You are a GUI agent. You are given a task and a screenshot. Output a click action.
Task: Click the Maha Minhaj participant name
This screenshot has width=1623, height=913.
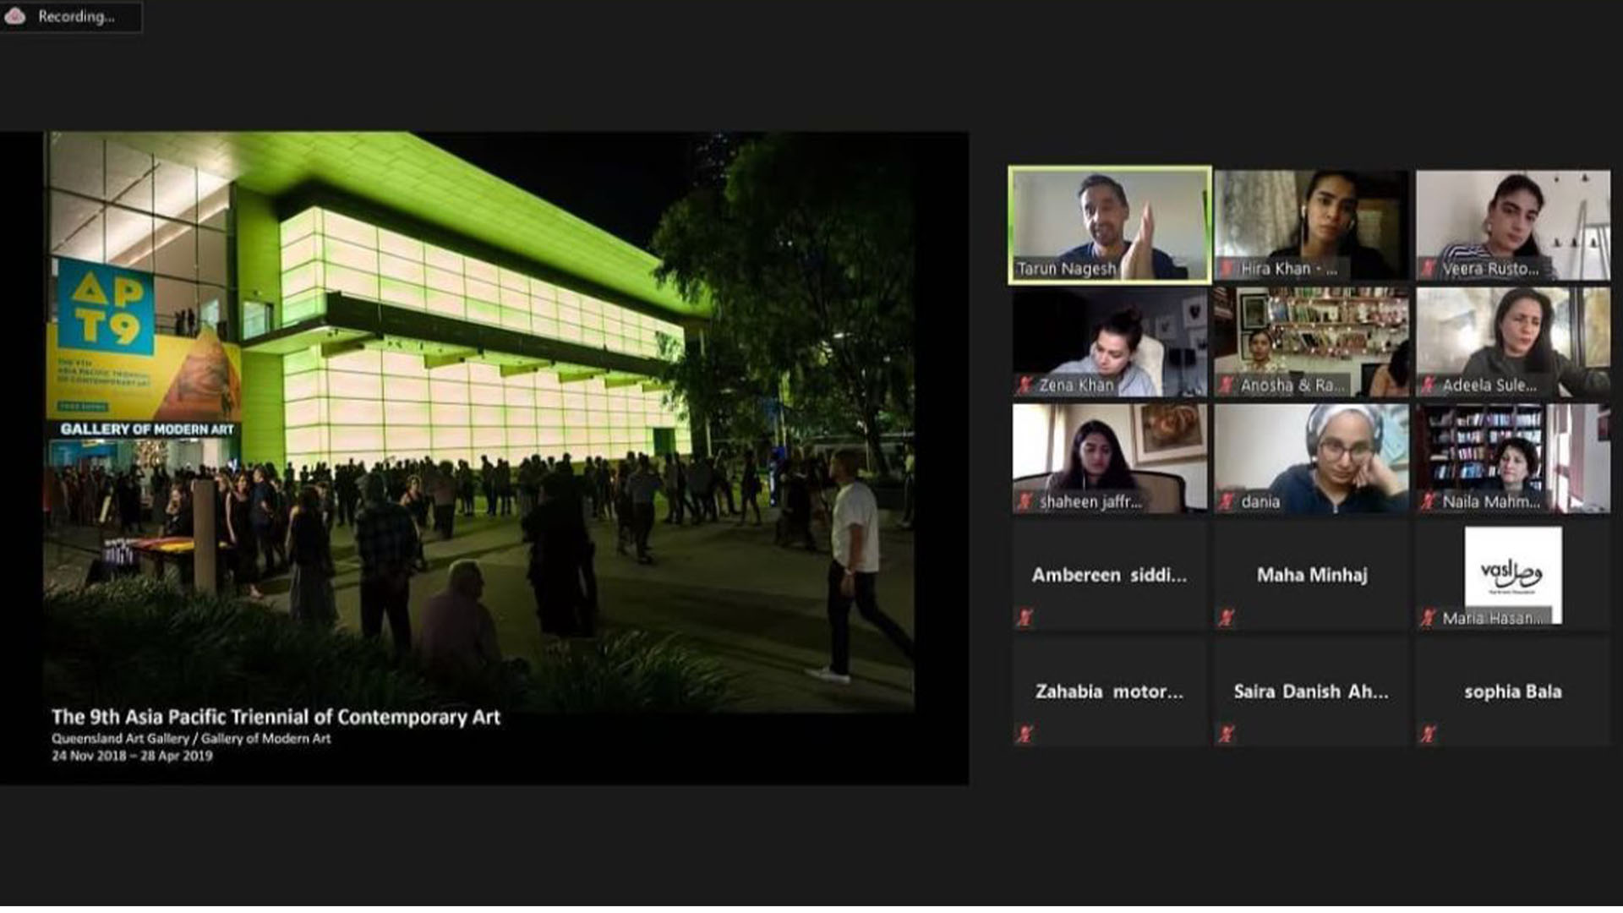point(1312,575)
